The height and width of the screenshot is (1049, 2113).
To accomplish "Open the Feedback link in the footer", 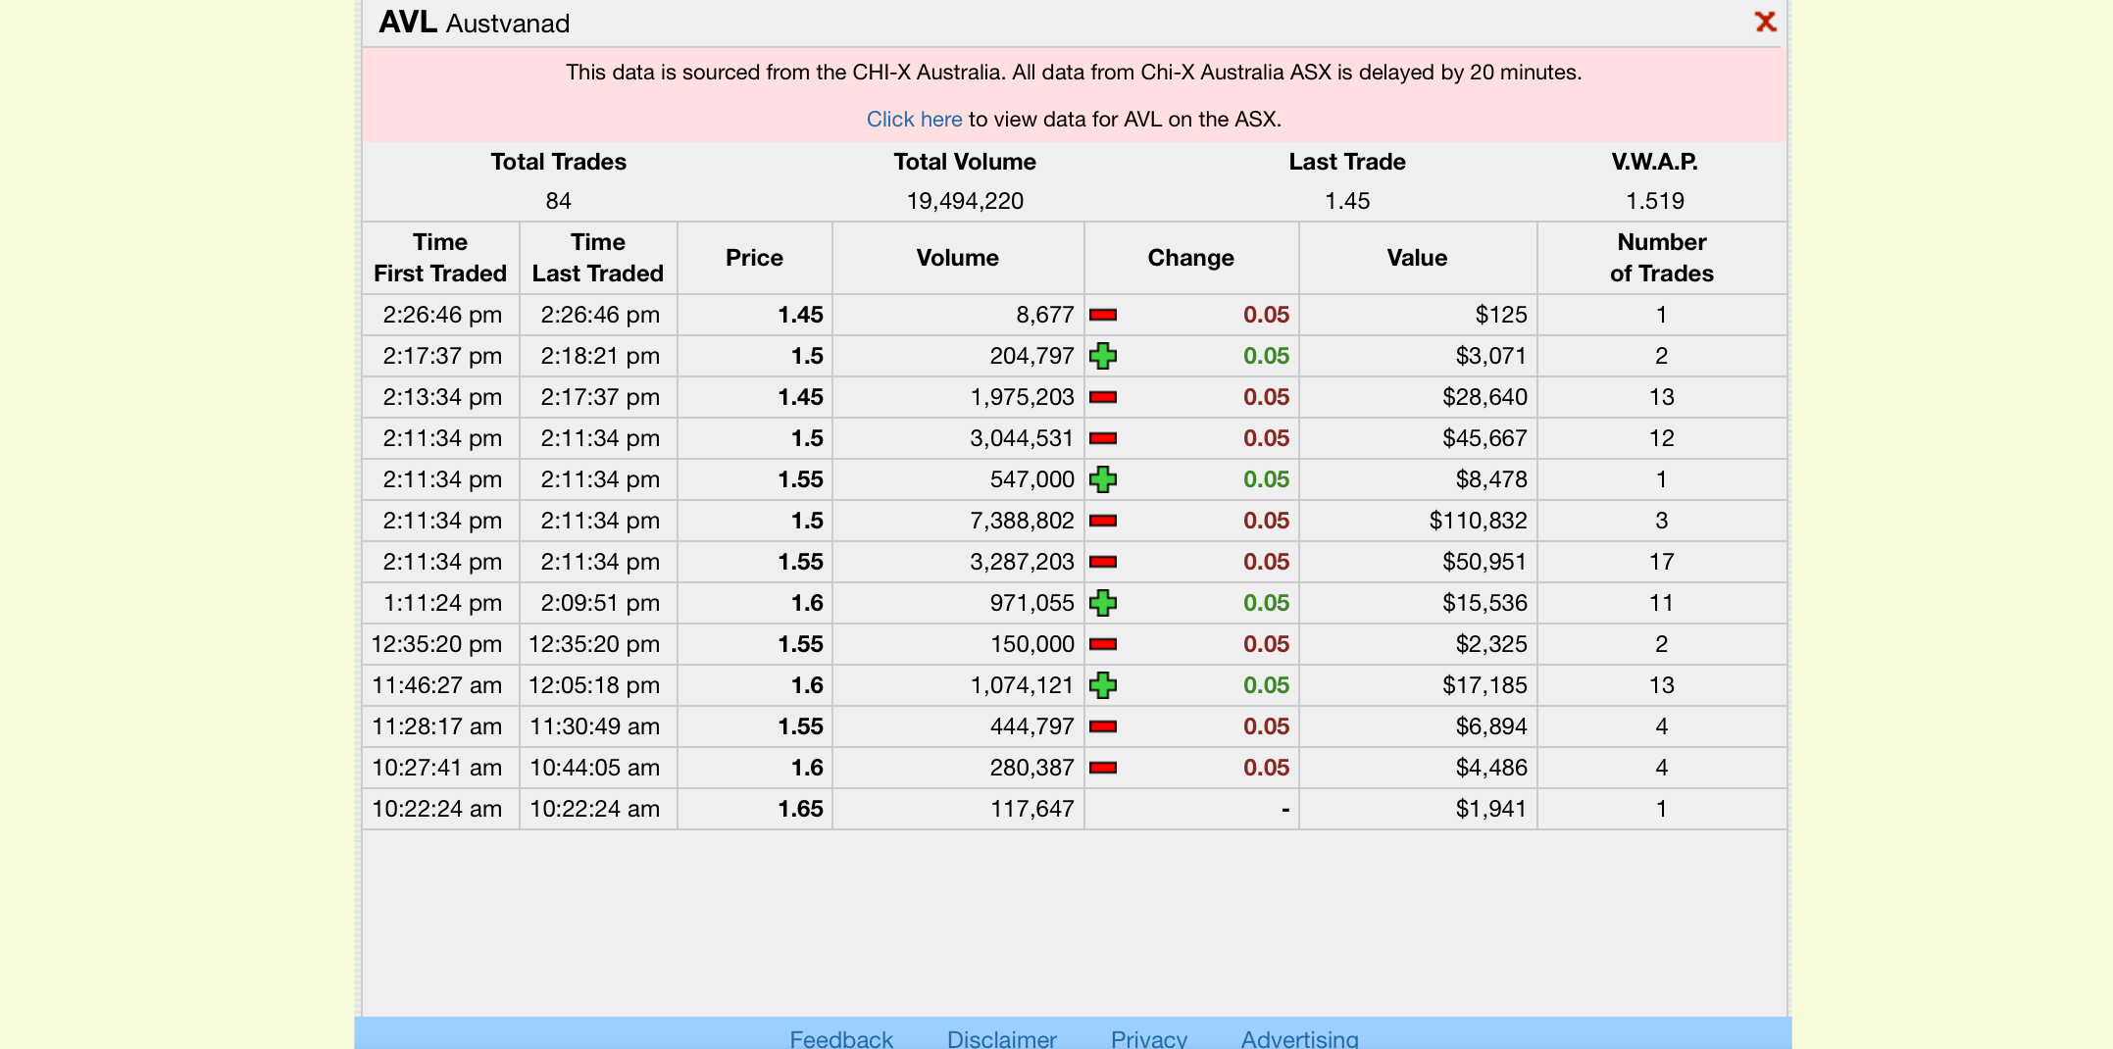I will (x=841, y=1038).
